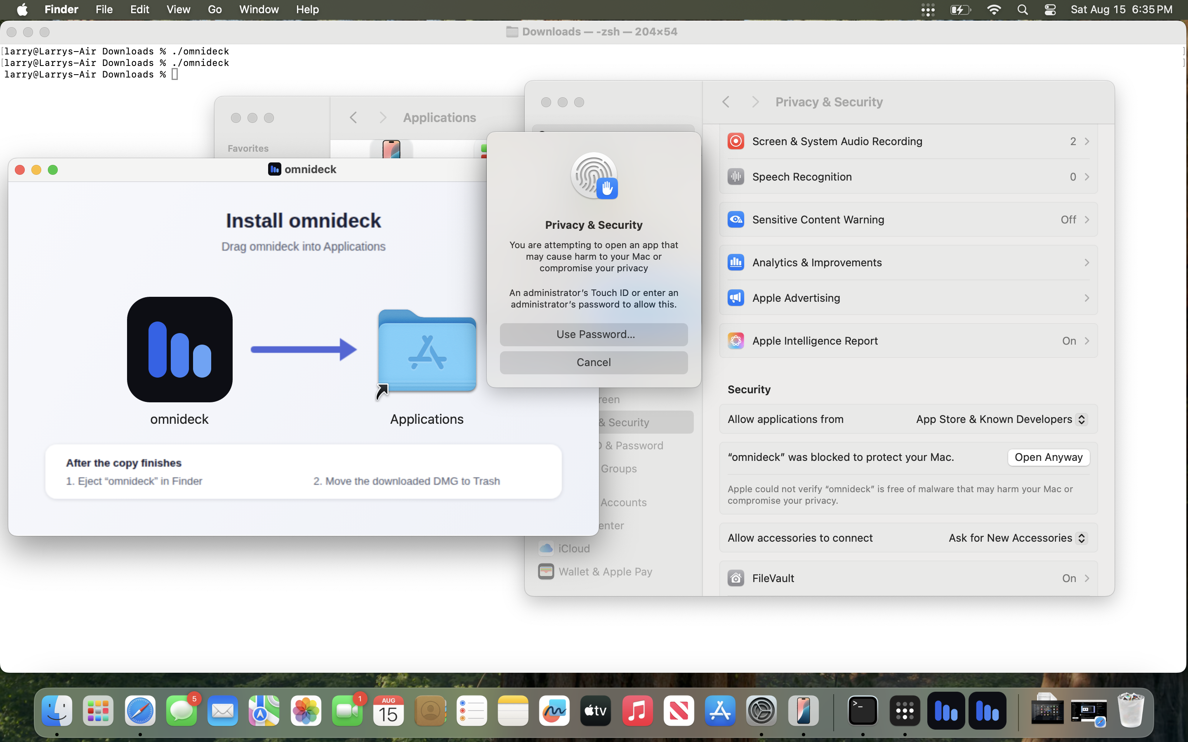Click "Eject “omnideck” in Finder" instruction text
Screen dimensions: 1188x742
134,481
